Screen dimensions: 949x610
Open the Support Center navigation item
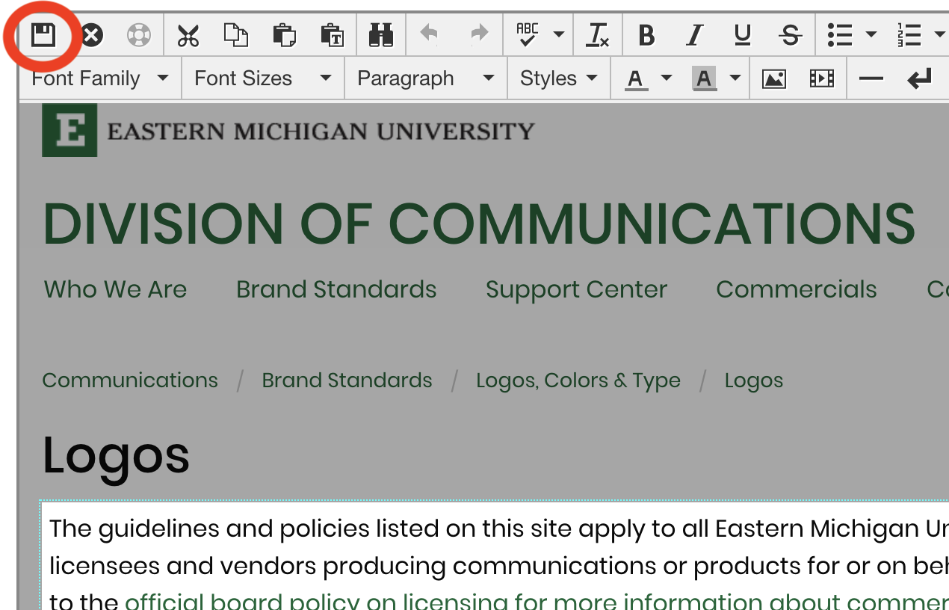(576, 290)
